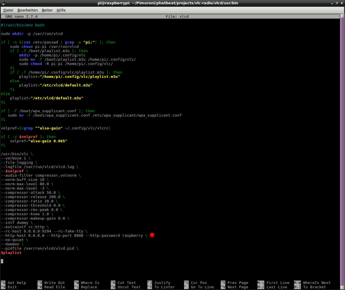Open the Datei menu
This screenshot has height=290, width=345.
(8, 10)
